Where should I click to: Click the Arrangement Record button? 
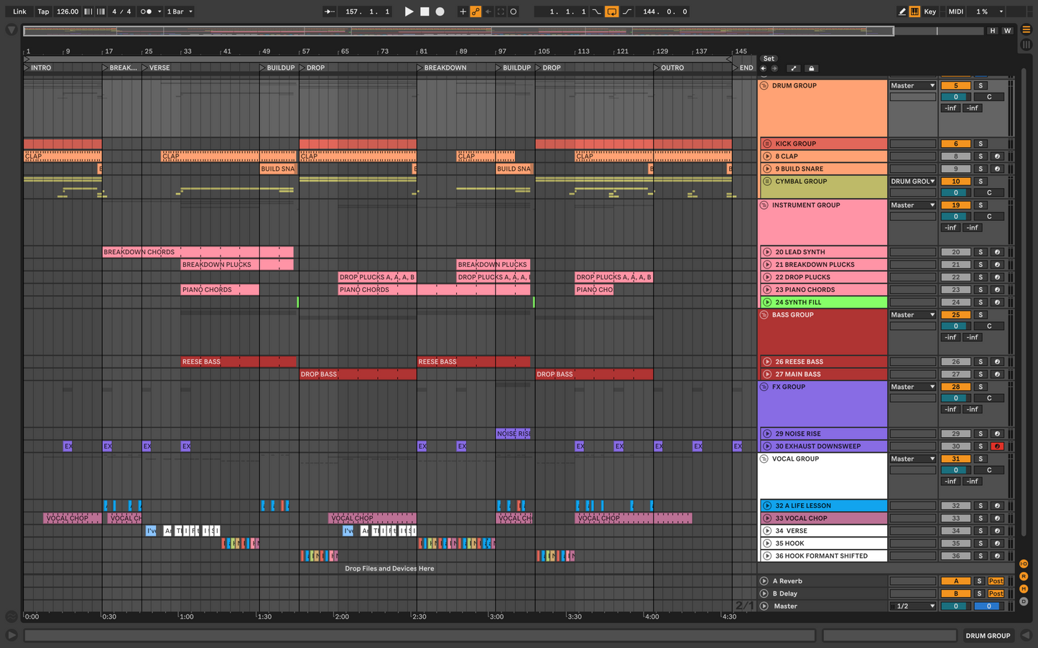pos(440,11)
